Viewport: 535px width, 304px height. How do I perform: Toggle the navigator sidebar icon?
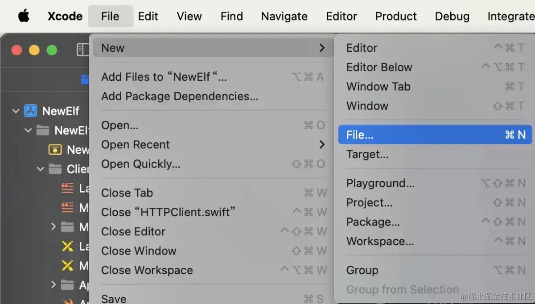[82, 49]
